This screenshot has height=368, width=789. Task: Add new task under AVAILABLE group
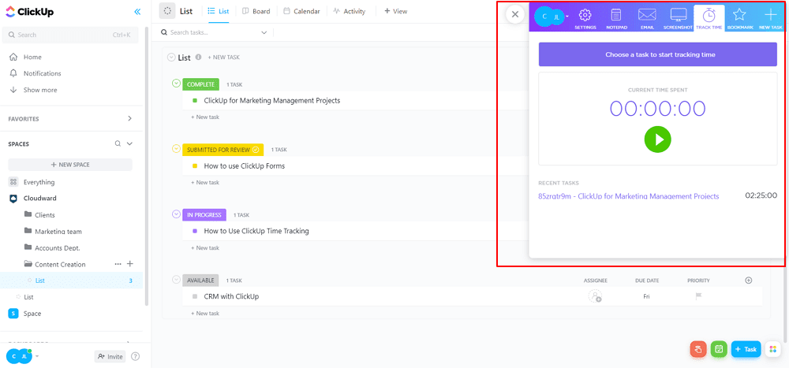[205, 313]
